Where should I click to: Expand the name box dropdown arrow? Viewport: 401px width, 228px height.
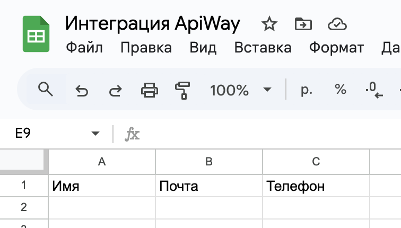tap(95, 134)
